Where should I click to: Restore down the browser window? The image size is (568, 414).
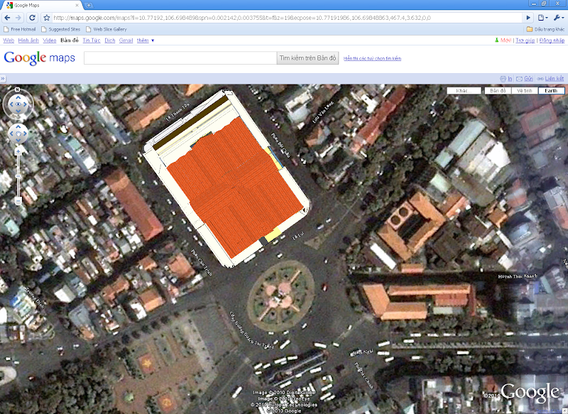pos(544,4)
